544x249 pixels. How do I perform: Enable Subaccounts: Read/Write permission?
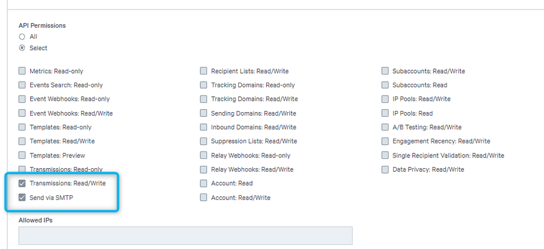coord(385,71)
